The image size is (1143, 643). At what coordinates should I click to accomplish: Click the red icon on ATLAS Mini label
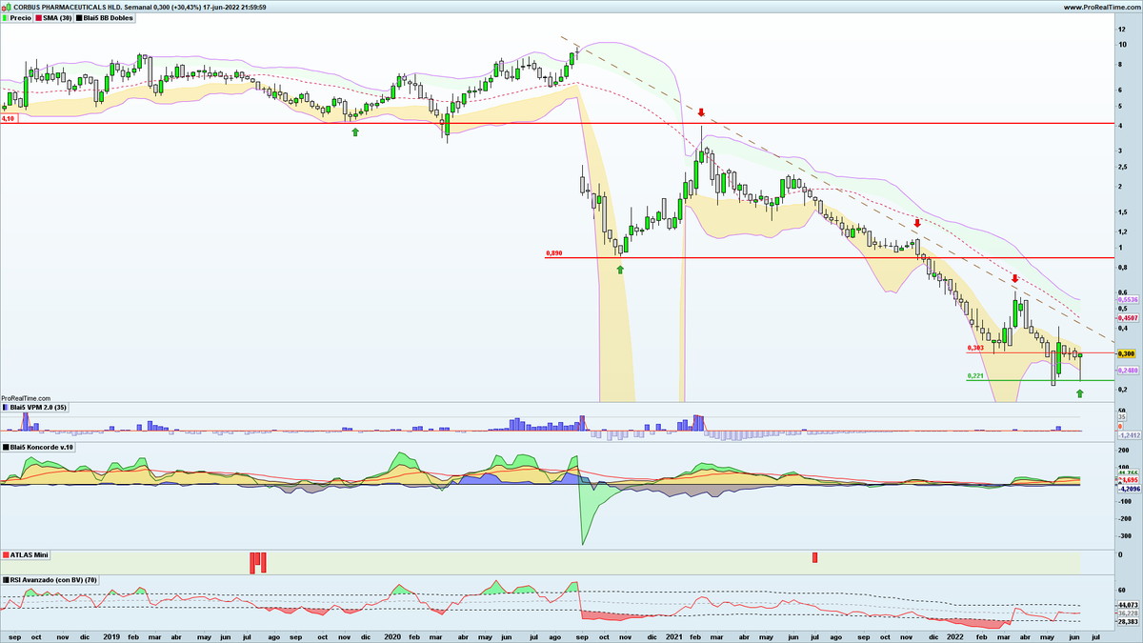coord(6,554)
